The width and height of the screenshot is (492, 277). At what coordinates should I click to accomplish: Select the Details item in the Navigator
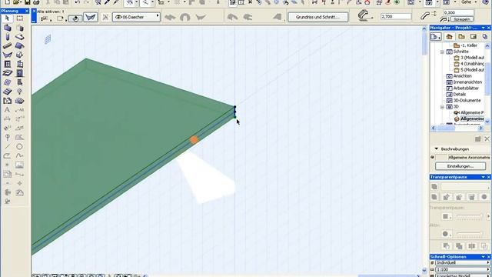coord(460,94)
